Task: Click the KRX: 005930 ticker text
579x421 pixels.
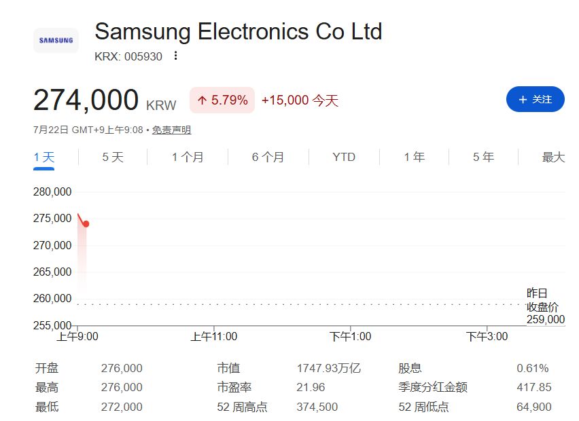Action: [128, 56]
